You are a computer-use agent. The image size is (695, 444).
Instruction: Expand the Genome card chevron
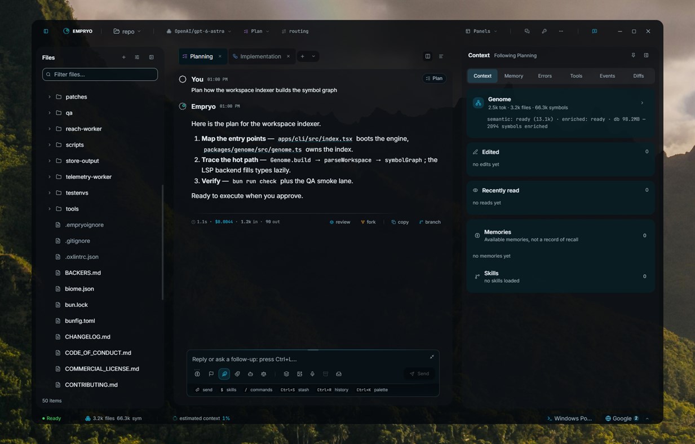(x=642, y=103)
